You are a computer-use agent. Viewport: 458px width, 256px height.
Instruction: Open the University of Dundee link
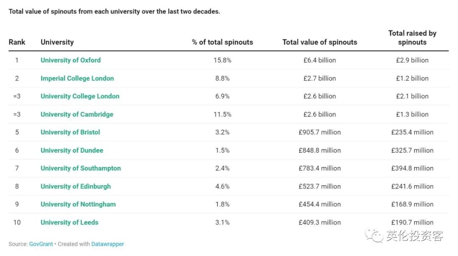[x=72, y=150]
